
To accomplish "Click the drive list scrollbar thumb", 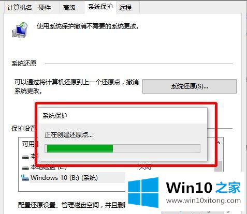I will tap(219, 166).
